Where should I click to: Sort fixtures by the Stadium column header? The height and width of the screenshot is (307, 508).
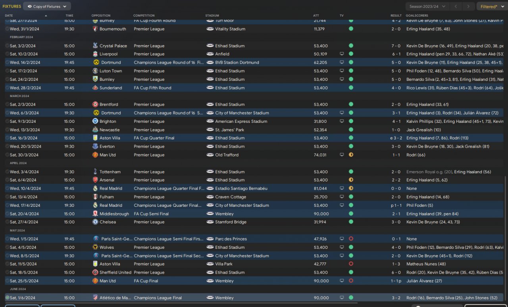tap(212, 15)
